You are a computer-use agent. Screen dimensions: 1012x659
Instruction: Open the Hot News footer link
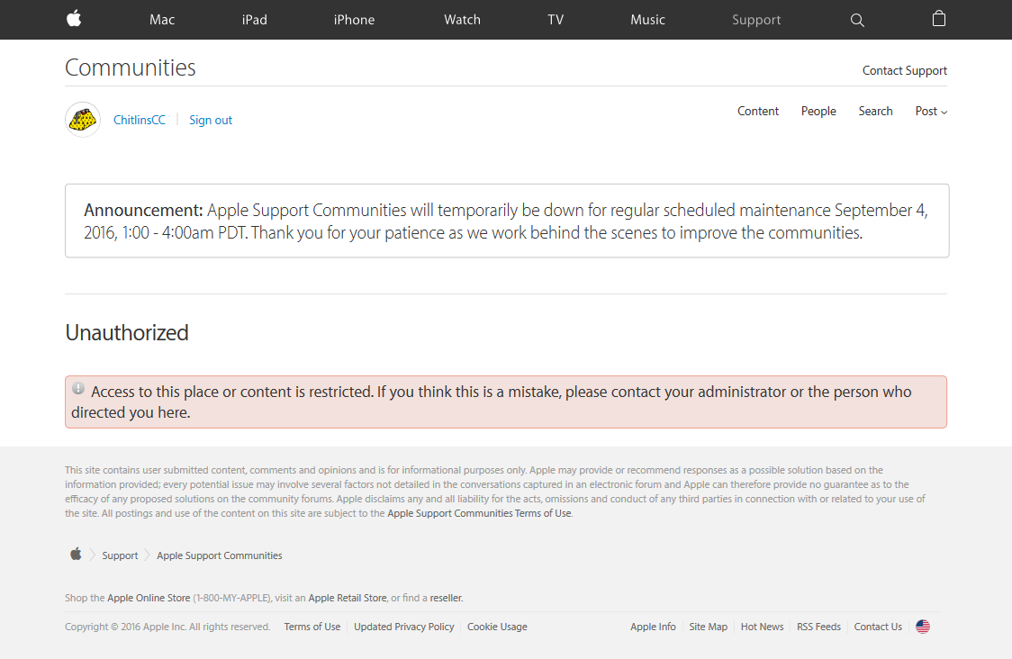click(x=763, y=627)
